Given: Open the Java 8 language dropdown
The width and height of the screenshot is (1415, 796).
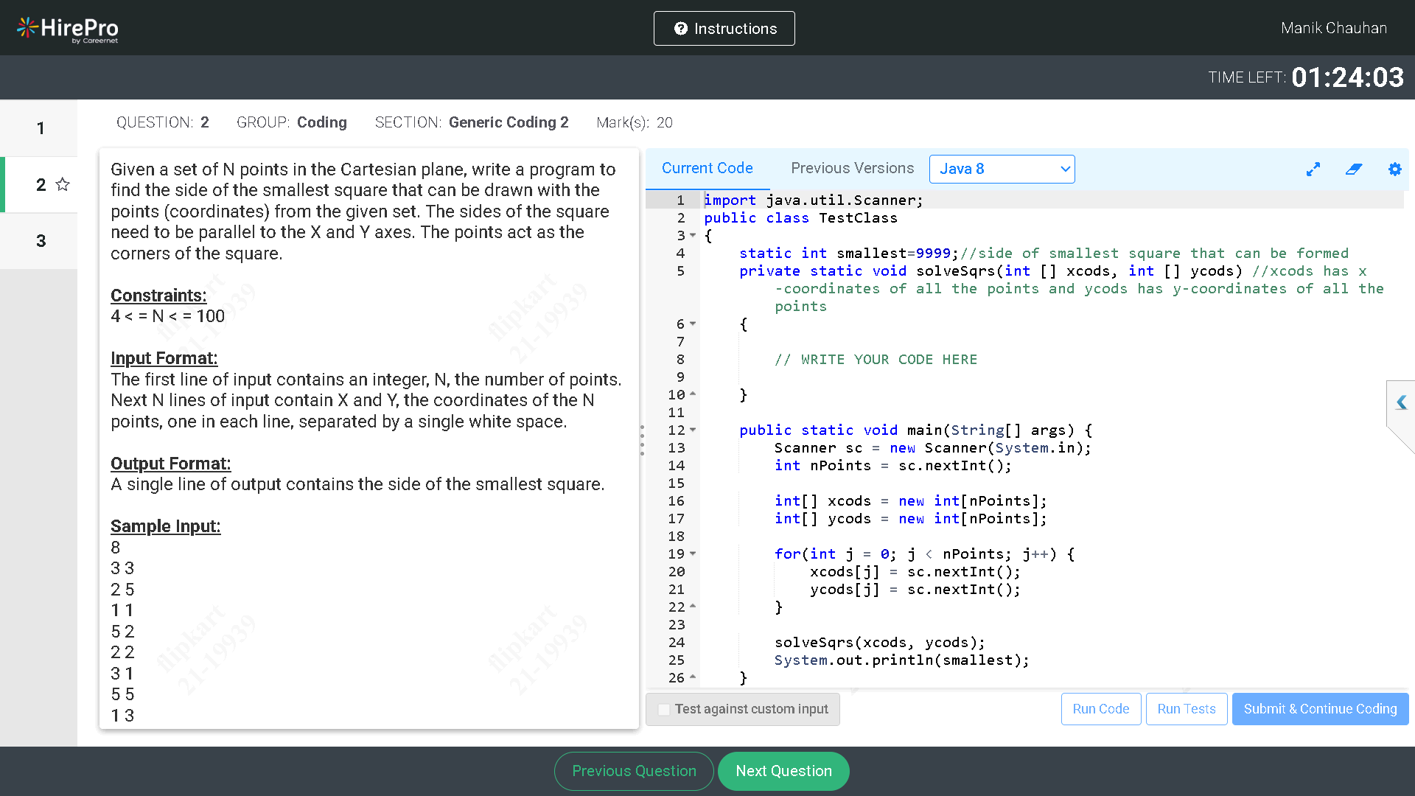Looking at the screenshot, I should 1002,169.
